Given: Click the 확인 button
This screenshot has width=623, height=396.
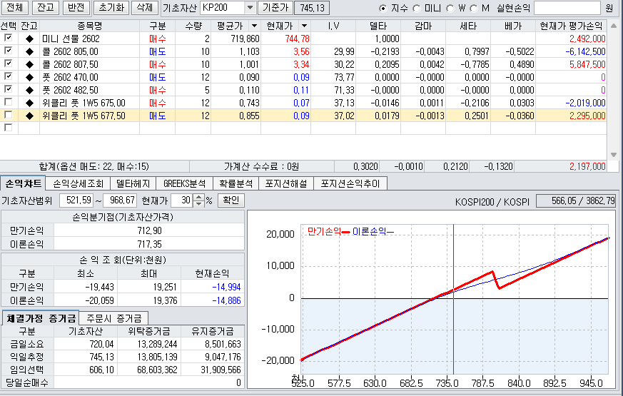Looking at the screenshot, I should [x=231, y=200].
